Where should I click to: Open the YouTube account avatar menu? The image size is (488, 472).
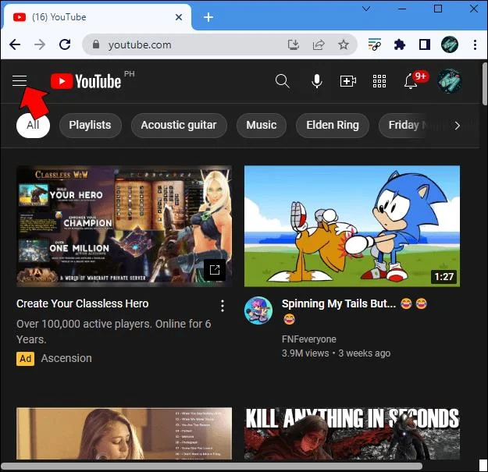450,81
